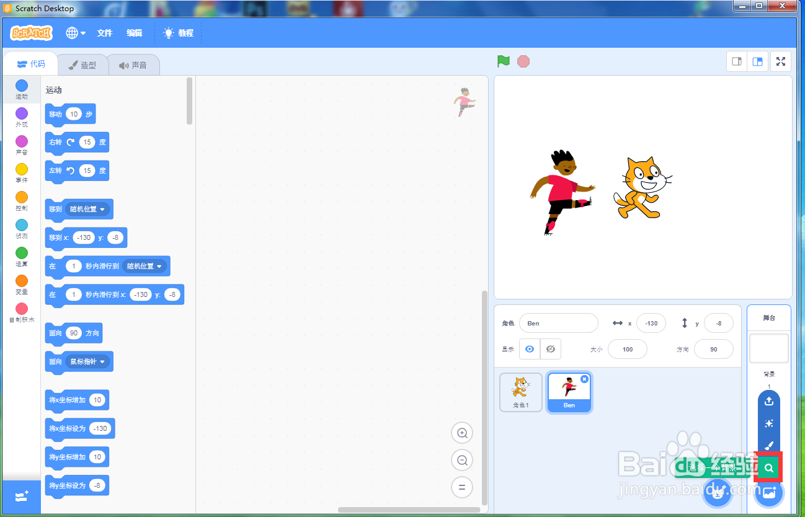Choose a backdrop with search icon
Screen dimensions: 805x517
coord(769,468)
